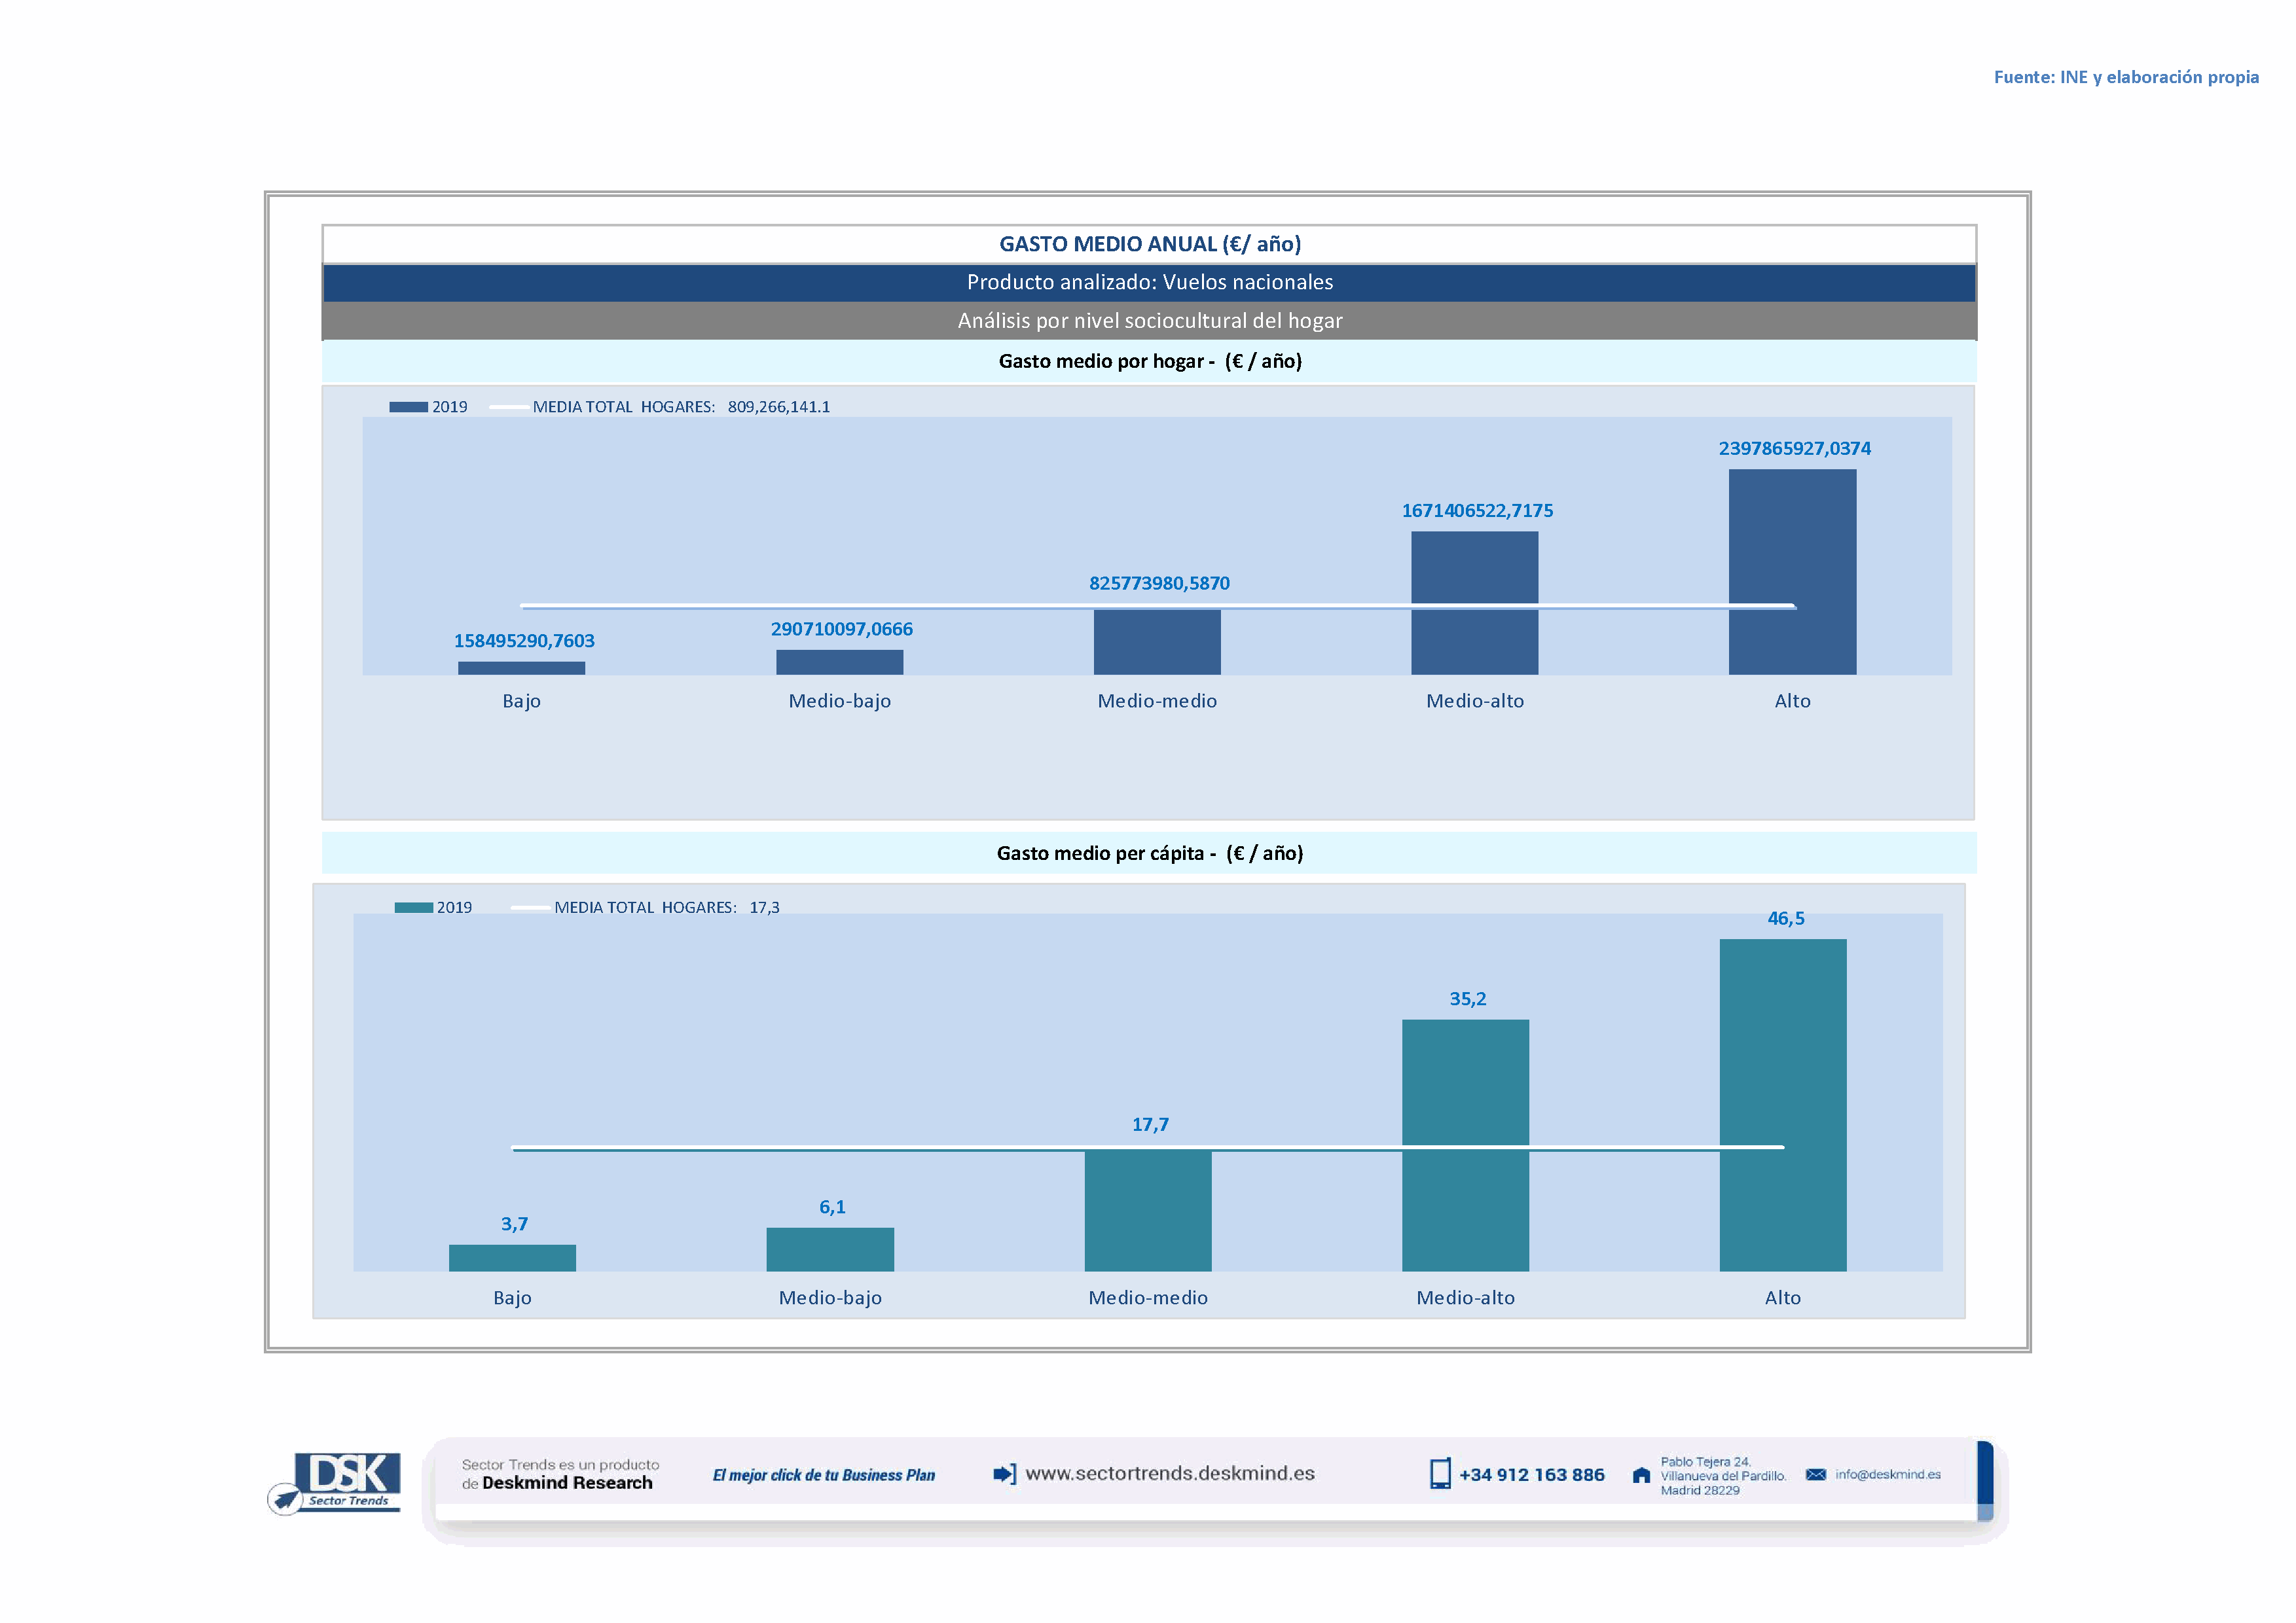Click the Medio-medio bar in household chart
Image resolution: width=2296 pixels, height=1623 pixels.
tap(1157, 641)
